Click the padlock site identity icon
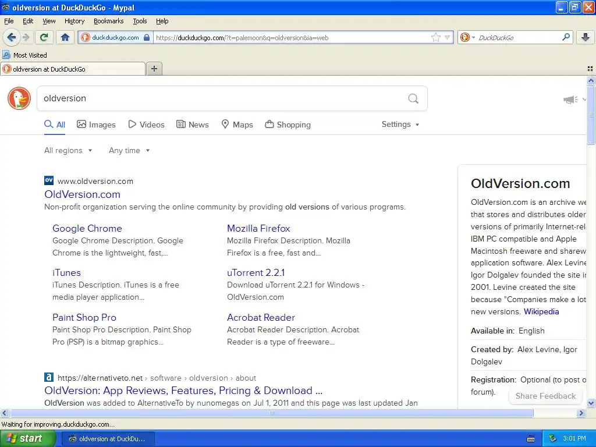This screenshot has width=596, height=447. (x=147, y=37)
